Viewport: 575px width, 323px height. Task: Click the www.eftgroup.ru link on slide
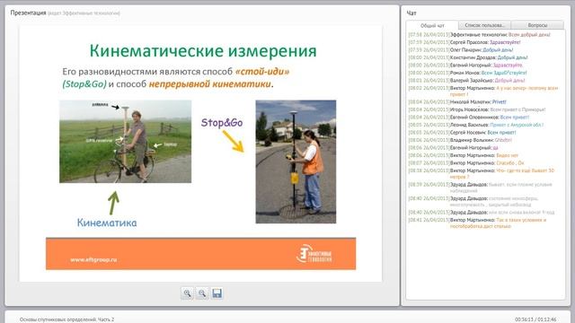pyautogui.click(x=93, y=259)
